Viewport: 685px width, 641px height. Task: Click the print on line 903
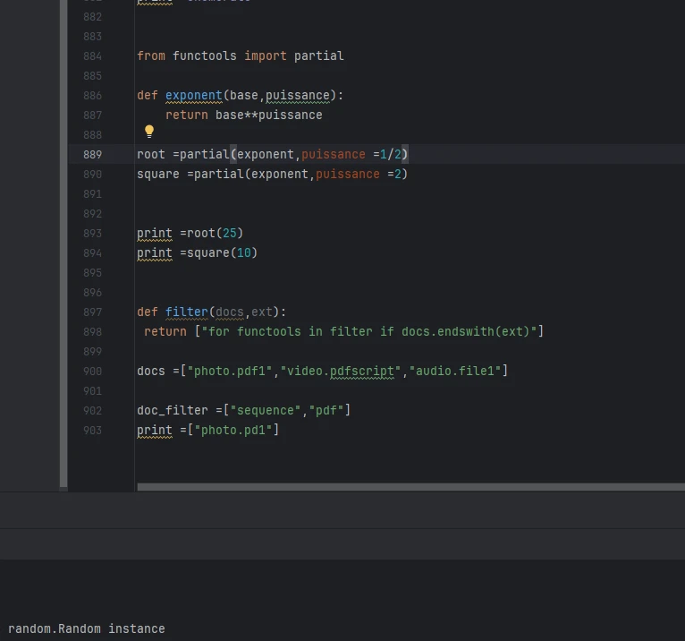click(x=154, y=430)
